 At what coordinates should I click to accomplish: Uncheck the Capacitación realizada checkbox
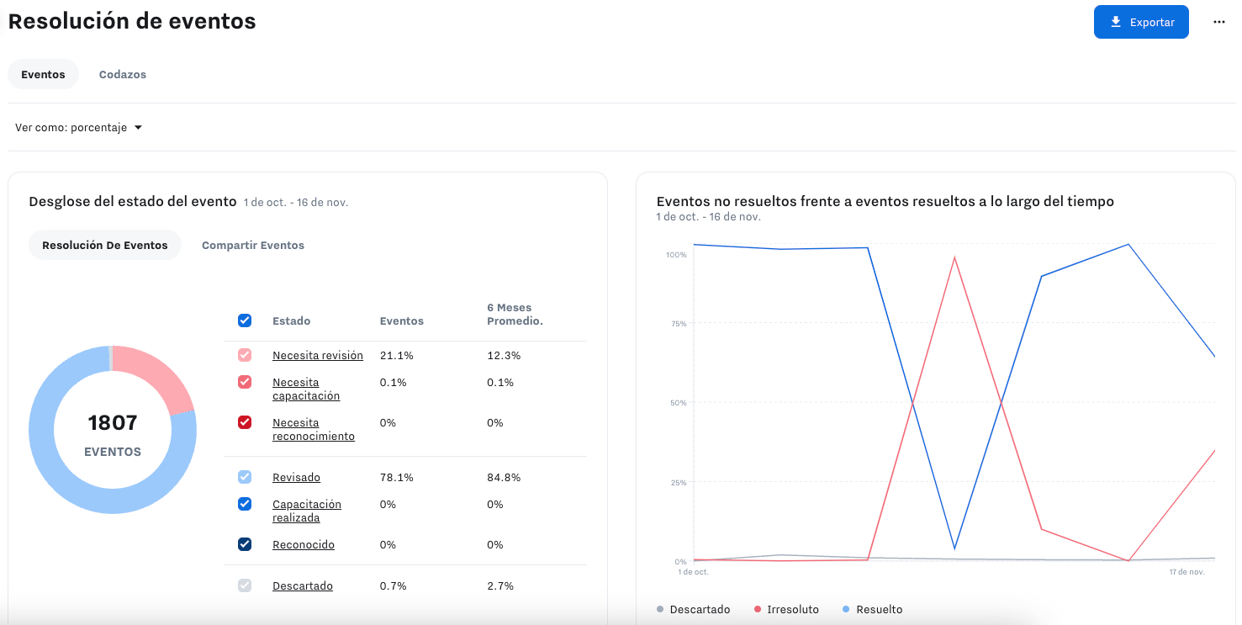coord(245,504)
